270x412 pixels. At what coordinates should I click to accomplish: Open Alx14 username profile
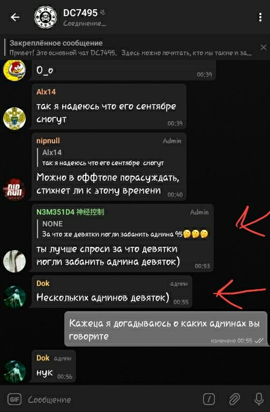[46, 92]
